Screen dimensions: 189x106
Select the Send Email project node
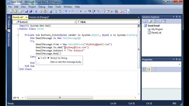154,26
